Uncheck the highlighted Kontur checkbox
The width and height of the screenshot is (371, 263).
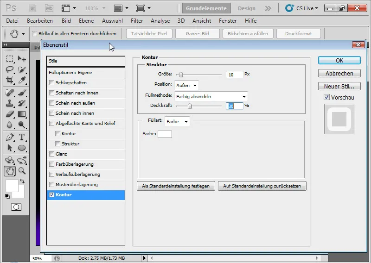tap(51, 195)
